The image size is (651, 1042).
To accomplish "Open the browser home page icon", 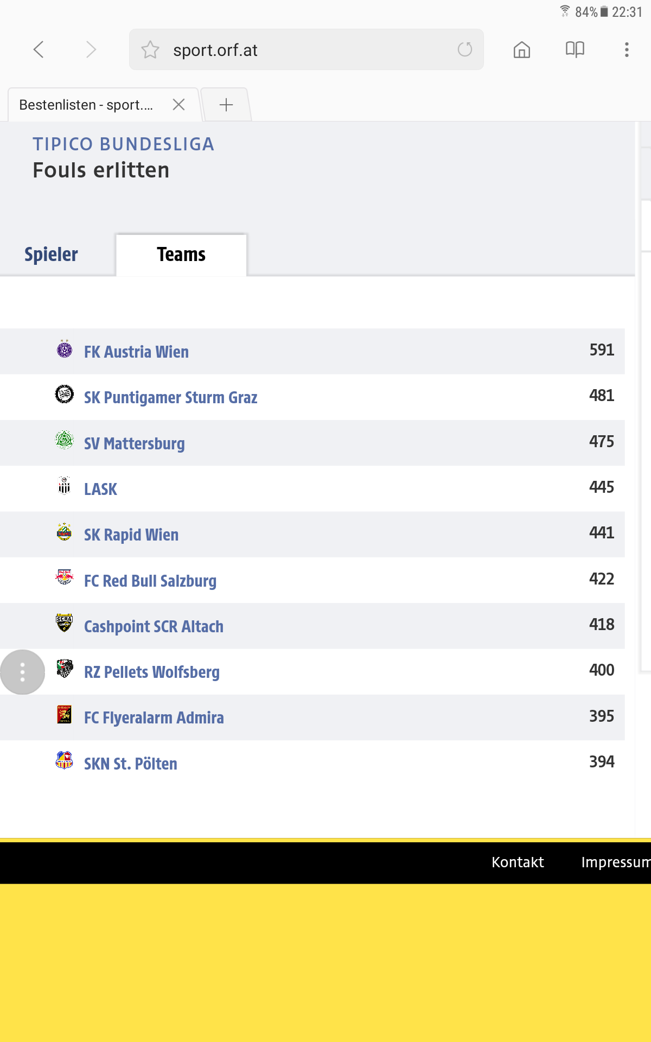I will click(x=522, y=49).
